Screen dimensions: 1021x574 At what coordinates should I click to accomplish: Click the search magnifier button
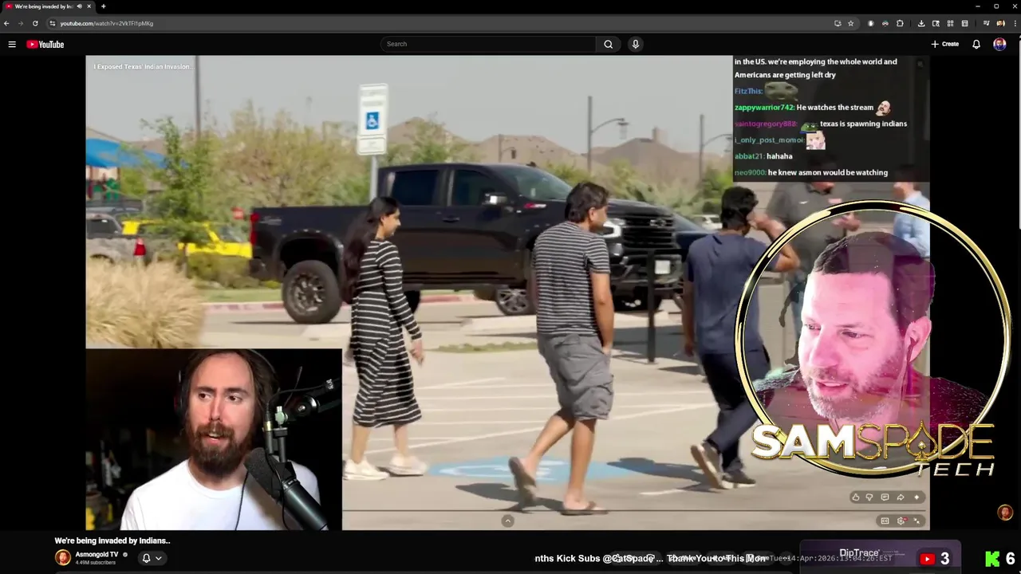tap(608, 44)
